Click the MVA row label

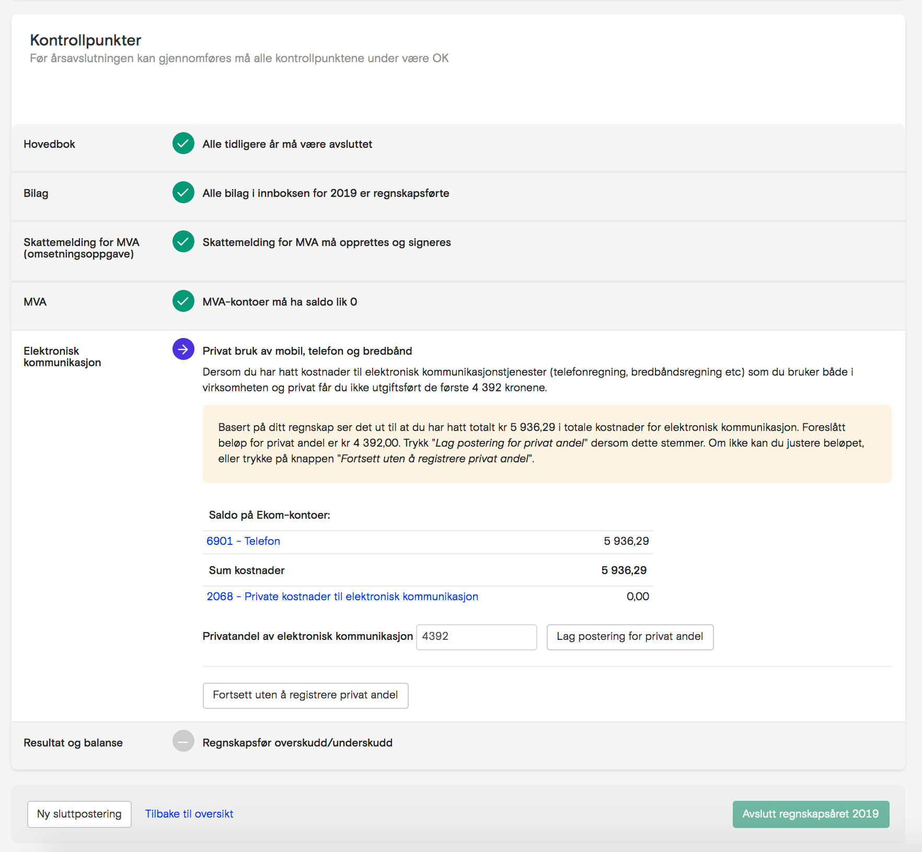35,302
